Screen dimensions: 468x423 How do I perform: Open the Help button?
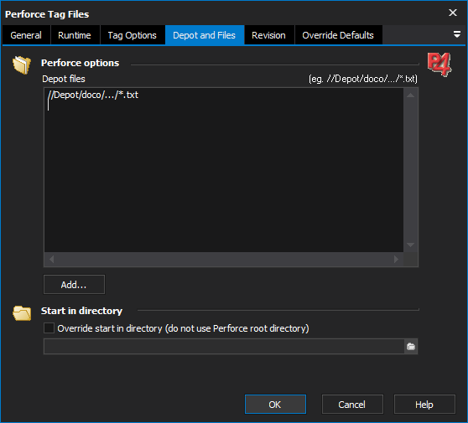point(424,405)
